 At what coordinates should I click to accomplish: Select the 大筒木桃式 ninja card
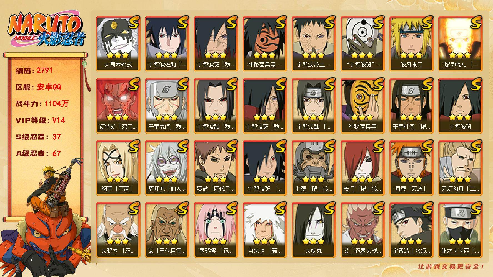118,44
